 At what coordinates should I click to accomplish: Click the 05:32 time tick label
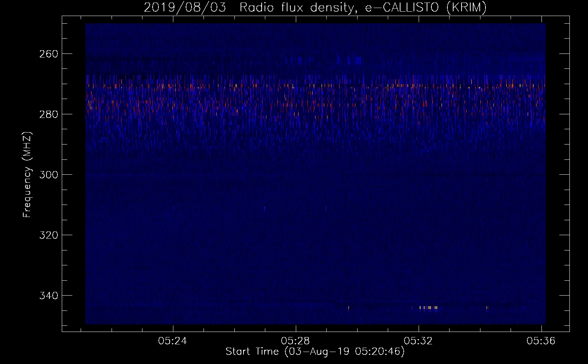pyautogui.click(x=418, y=341)
